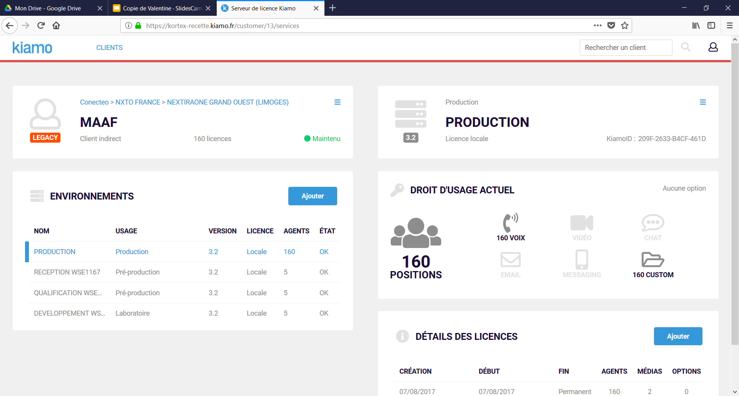Click the Messaging phone icon
739x396 pixels.
582,260
